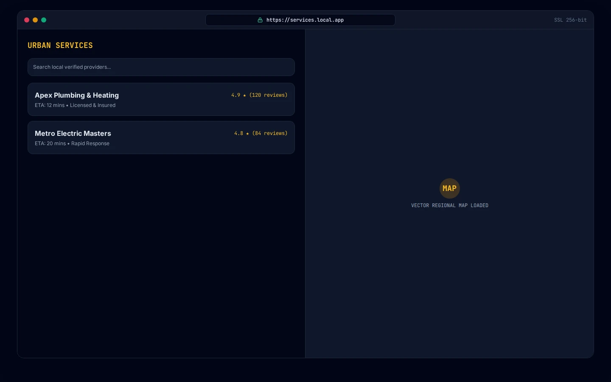Open the Metro Electric Masters listing

161,138
